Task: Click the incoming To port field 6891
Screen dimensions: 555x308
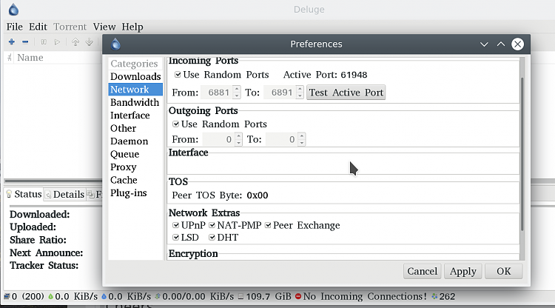Action: coord(280,93)
